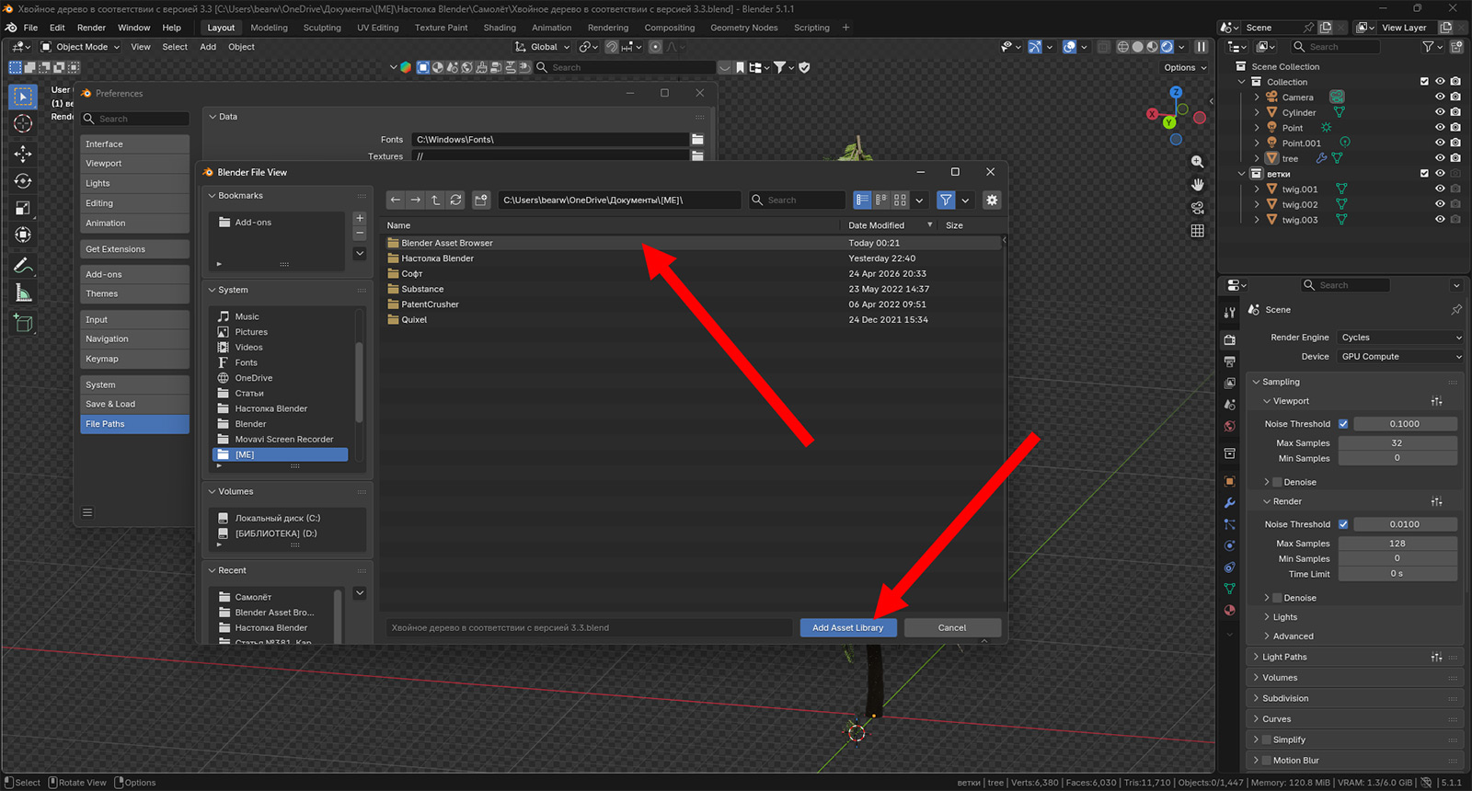Expand the Light Paths panel
Screen dimensions: 1472x791
(x=1284, y=657)
